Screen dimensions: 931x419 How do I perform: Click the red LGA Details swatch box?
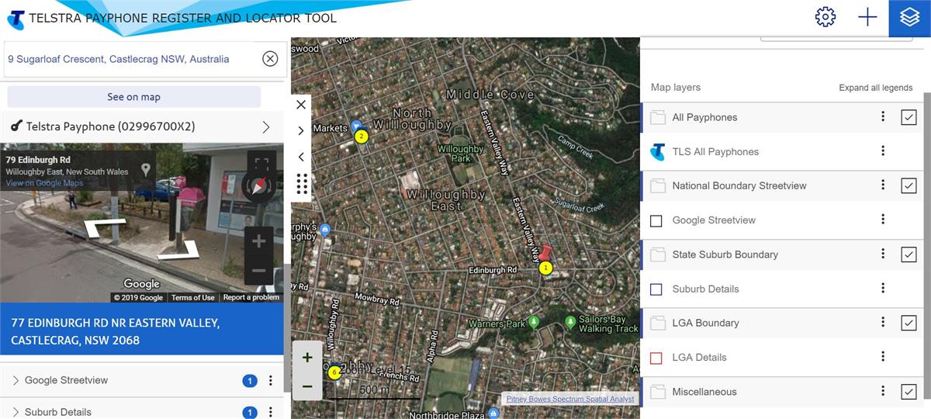click(x=656, y=358)
